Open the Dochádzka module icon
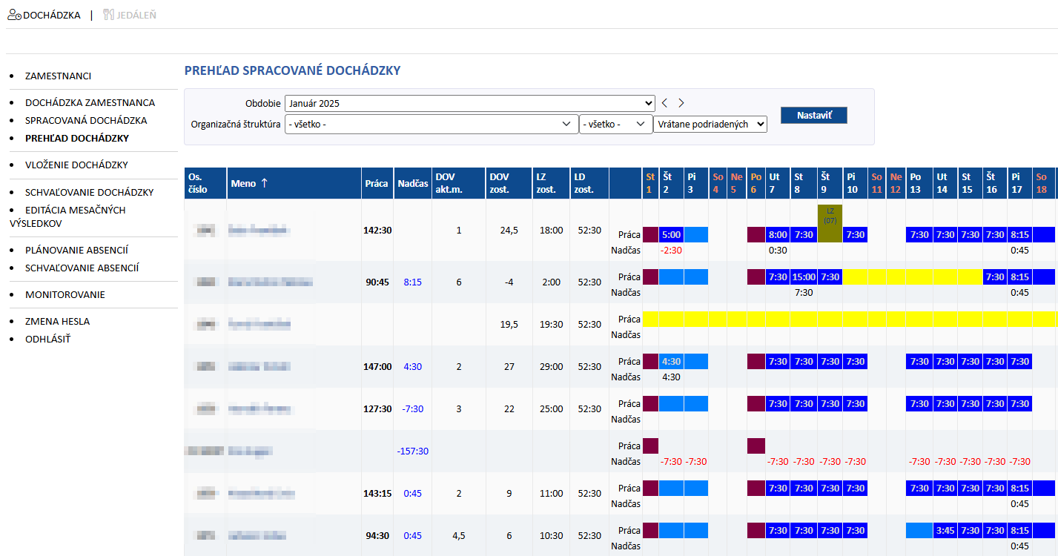Screen dimensions: 1058x556 click(x=14, y=14)
